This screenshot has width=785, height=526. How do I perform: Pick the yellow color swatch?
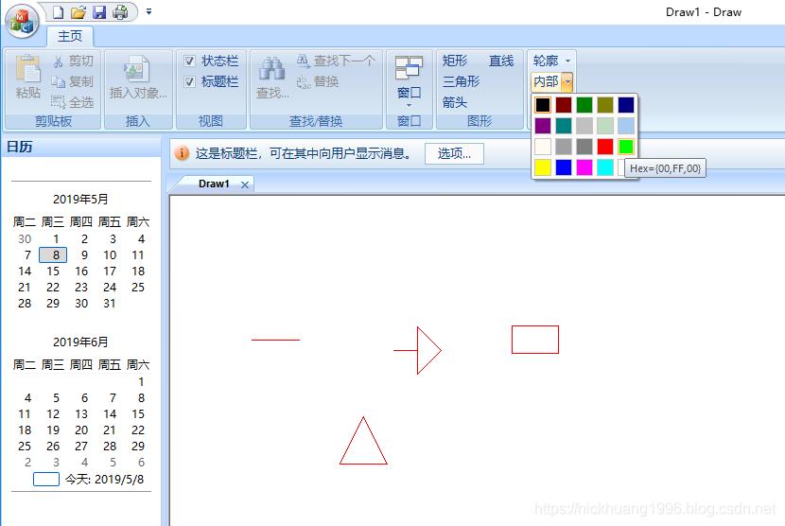pos(543,167)
